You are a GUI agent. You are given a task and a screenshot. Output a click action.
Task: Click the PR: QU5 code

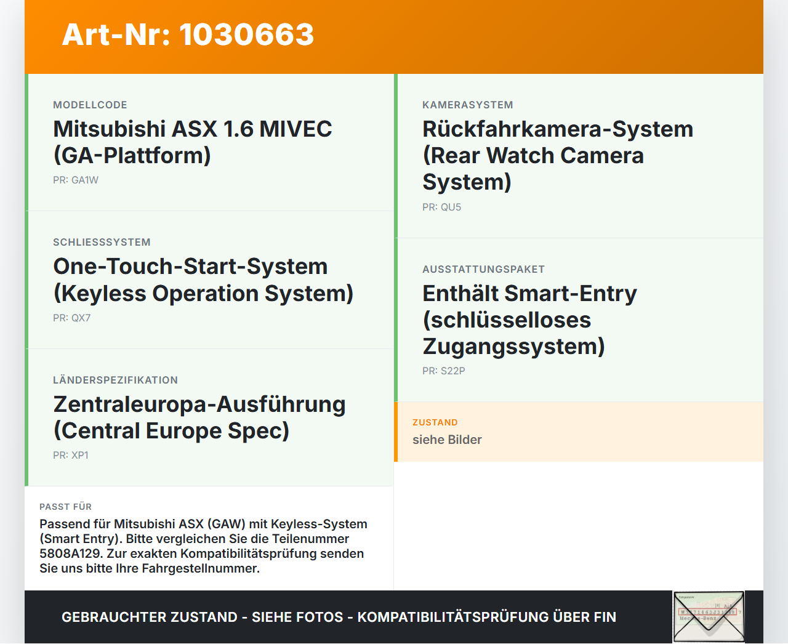441,207
